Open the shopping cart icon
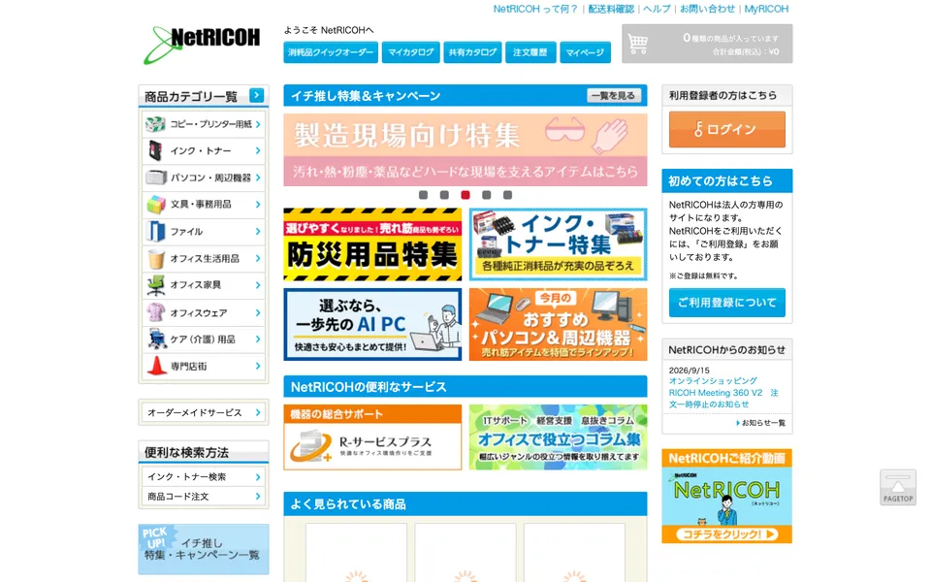The height and width of the screenshot is (582, 931). (x=638, y=44)
